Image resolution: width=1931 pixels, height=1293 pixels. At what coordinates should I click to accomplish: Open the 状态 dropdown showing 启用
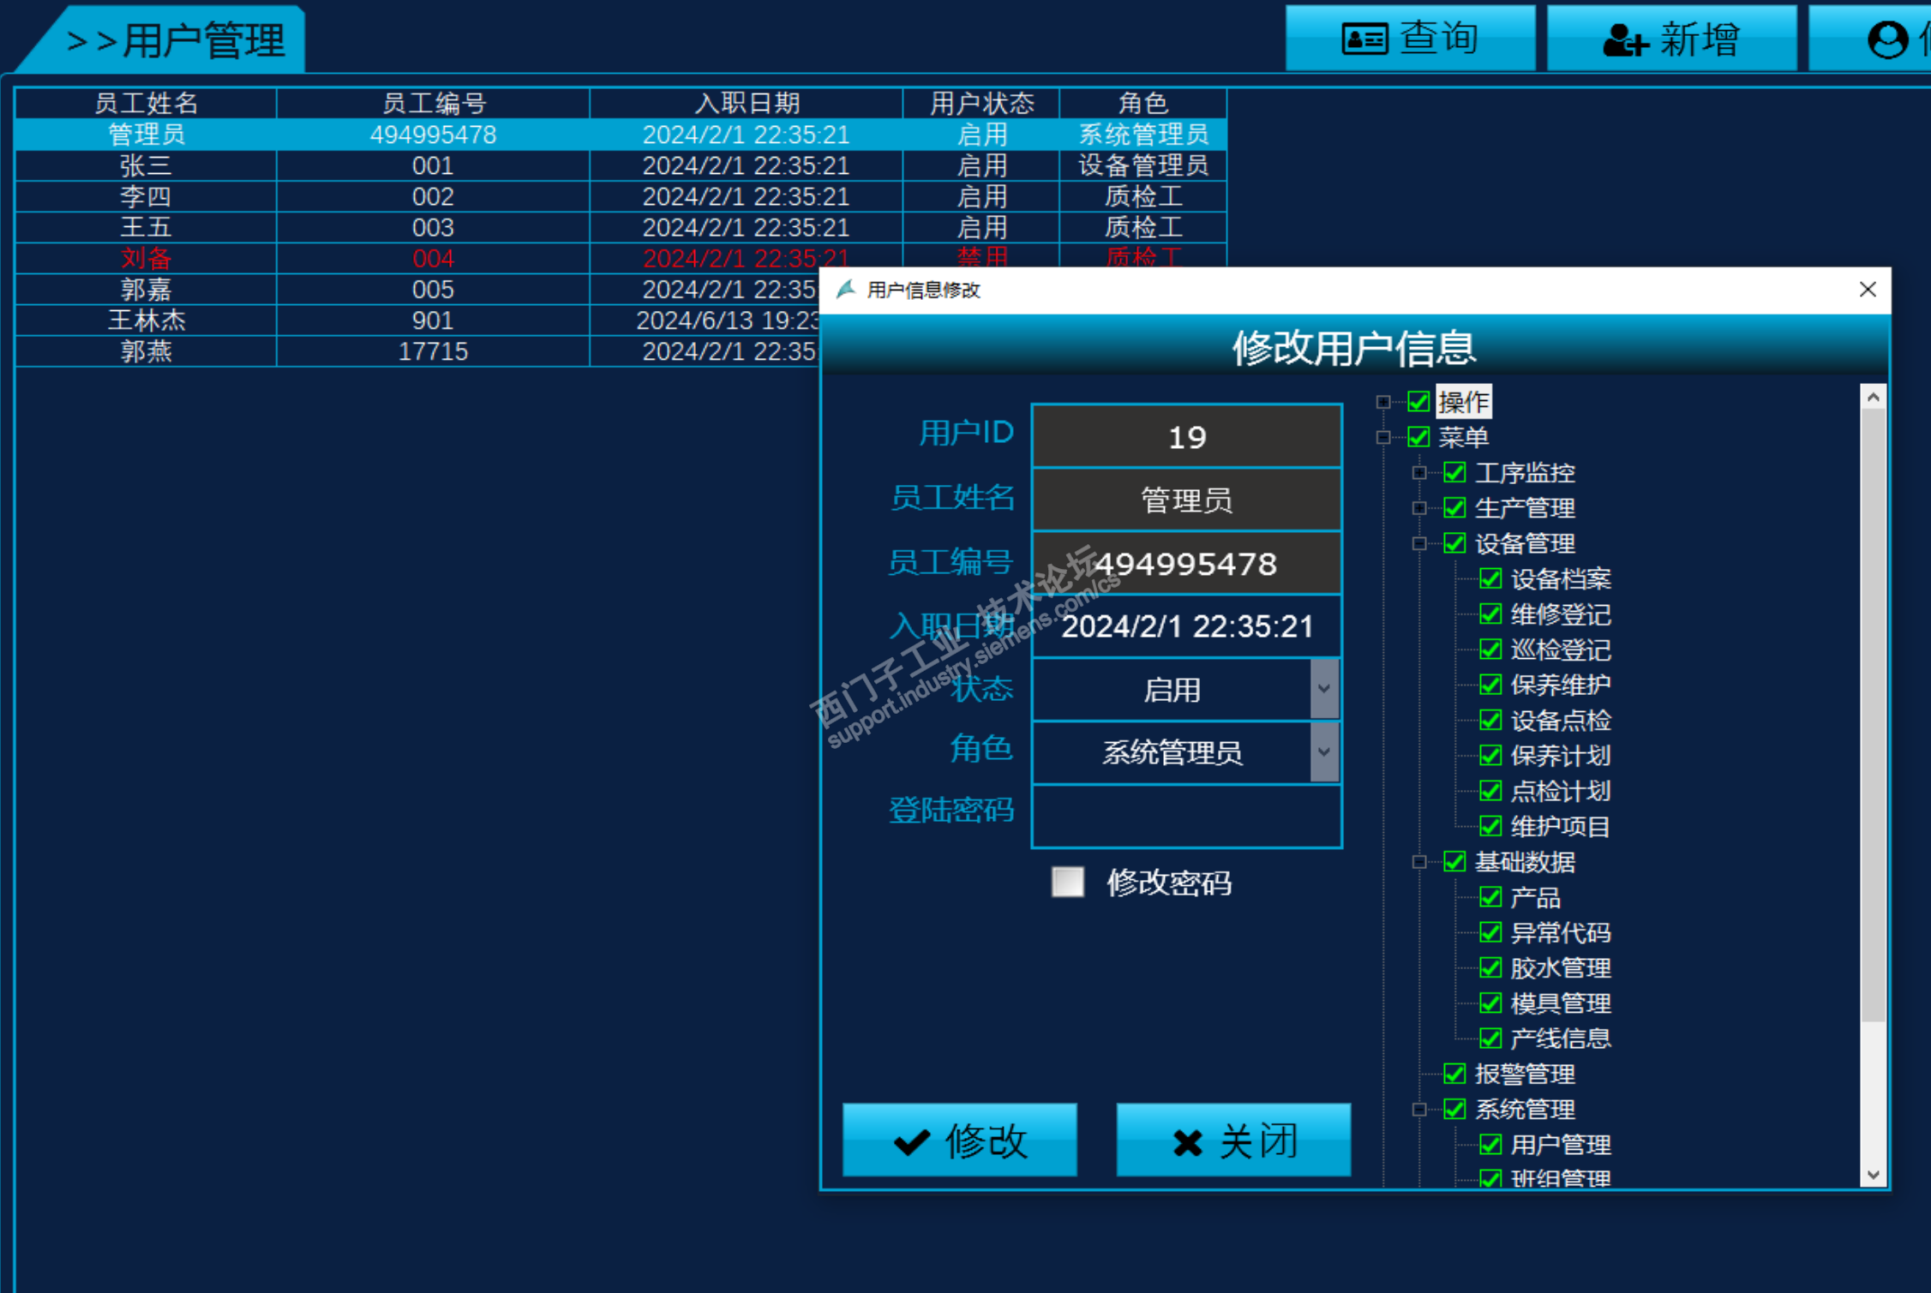pyautogui.click(x=1323, y=689)
